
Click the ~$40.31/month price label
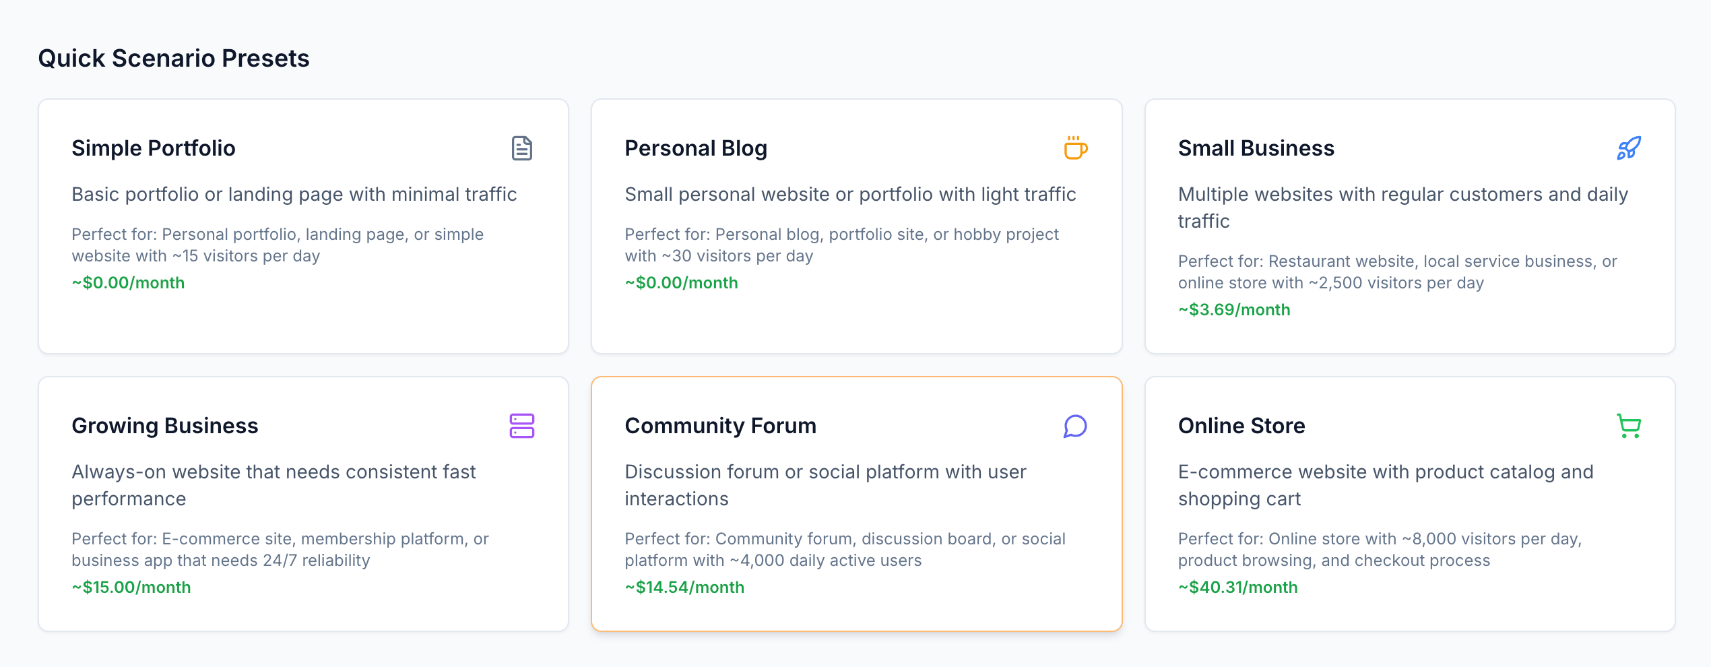pyautogui.click(x=1238, y=587)
